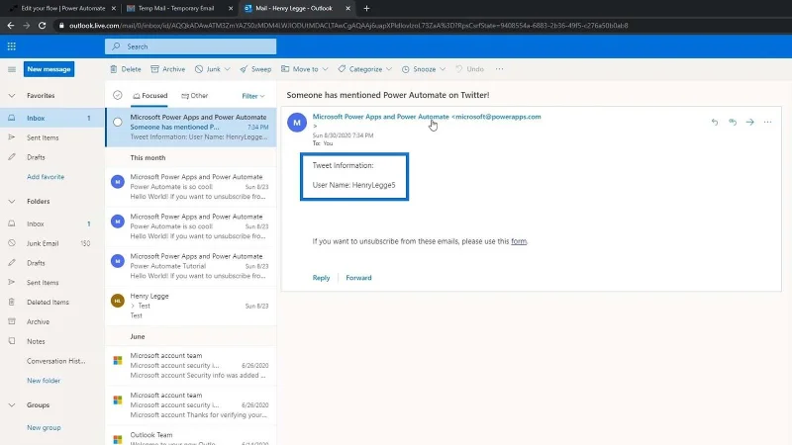Click the Forward link below message

pos(358,278)
